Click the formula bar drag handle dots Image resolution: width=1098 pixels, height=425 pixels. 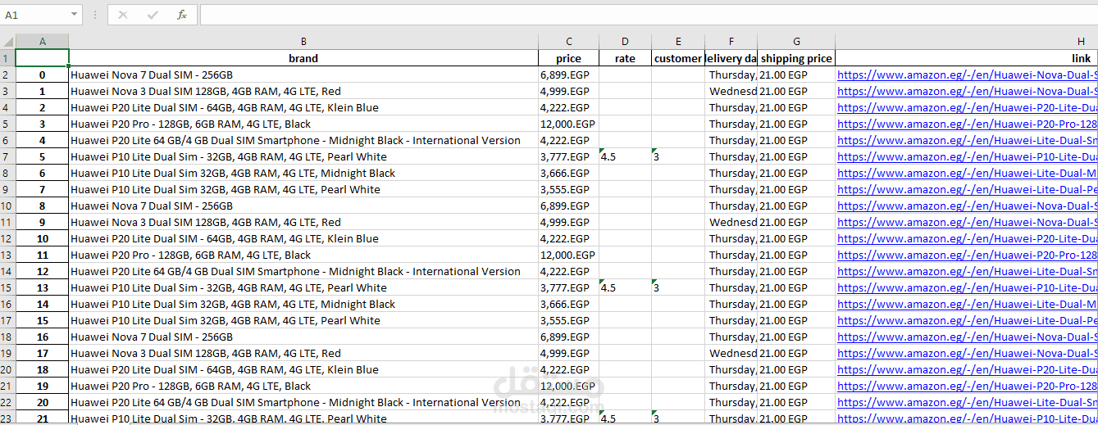pos(95,15)
